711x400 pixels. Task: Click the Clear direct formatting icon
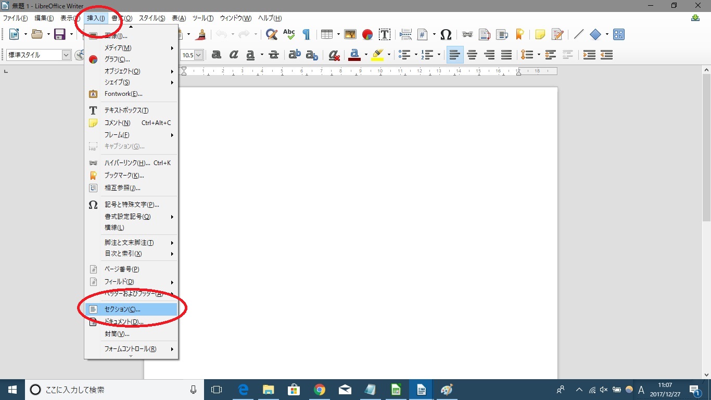[x=334, y=55]
